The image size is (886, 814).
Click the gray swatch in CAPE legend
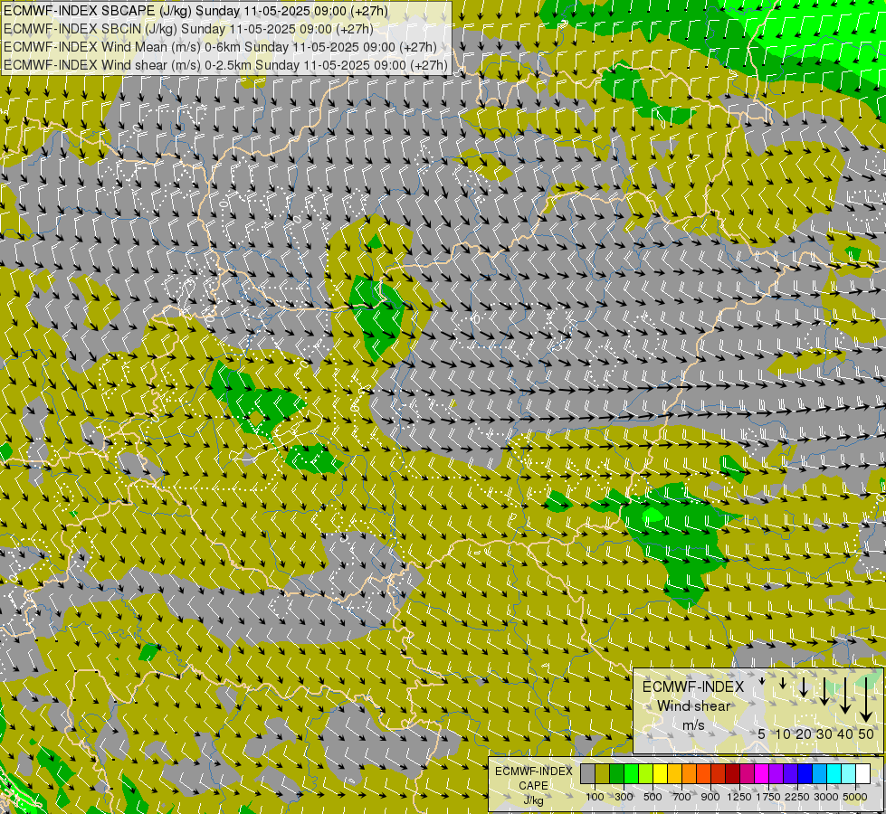[587, 774]
